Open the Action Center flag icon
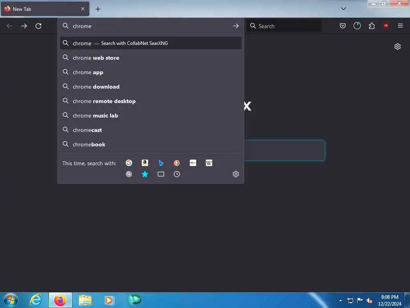The image size is (410, 308). coord(360,300)
